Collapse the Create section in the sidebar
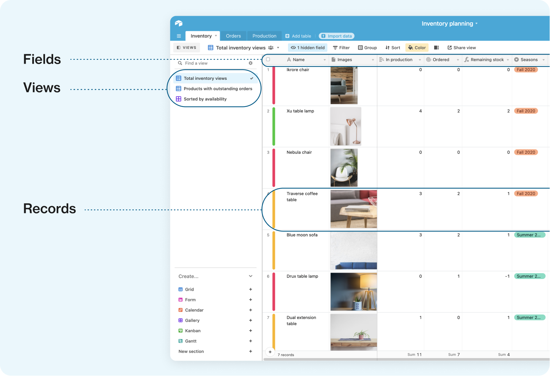 click(x=251, y=276)
